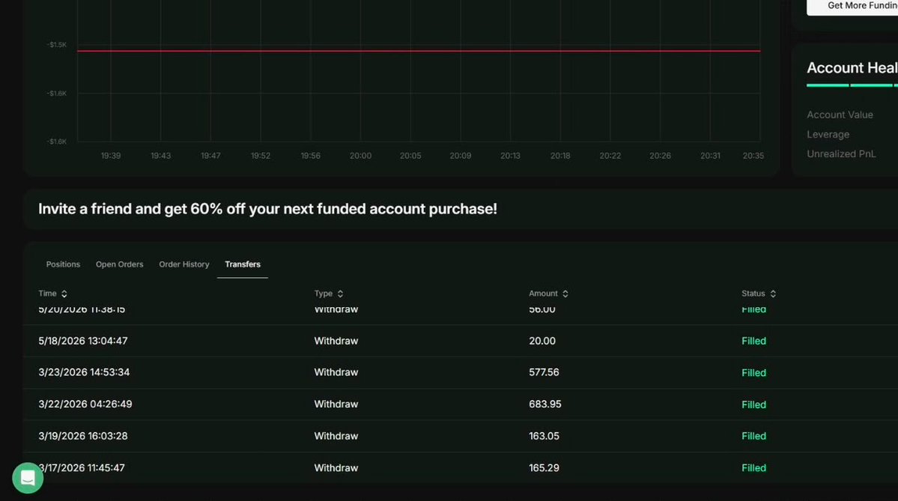Click the Status column header label
898x501 pixels.
(x=753, y=294)
